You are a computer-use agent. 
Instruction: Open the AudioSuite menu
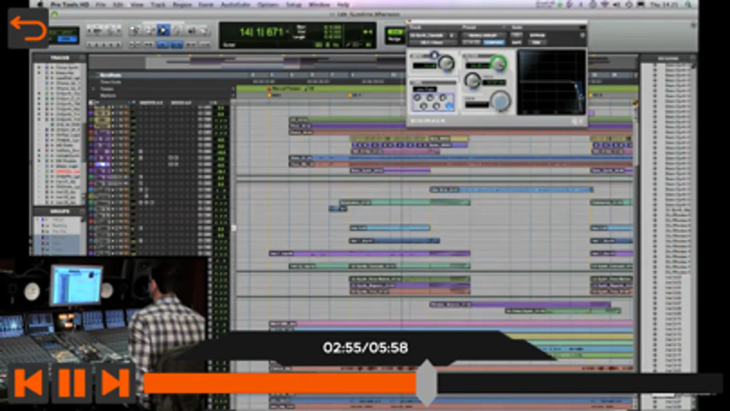click(236, 5)
